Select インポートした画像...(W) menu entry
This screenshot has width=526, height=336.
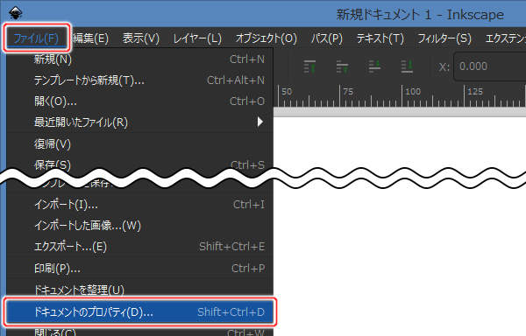point(140,226)
